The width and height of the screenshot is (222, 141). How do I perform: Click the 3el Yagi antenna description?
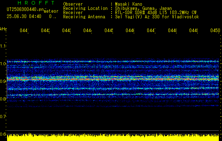click(x=157, y=17)
